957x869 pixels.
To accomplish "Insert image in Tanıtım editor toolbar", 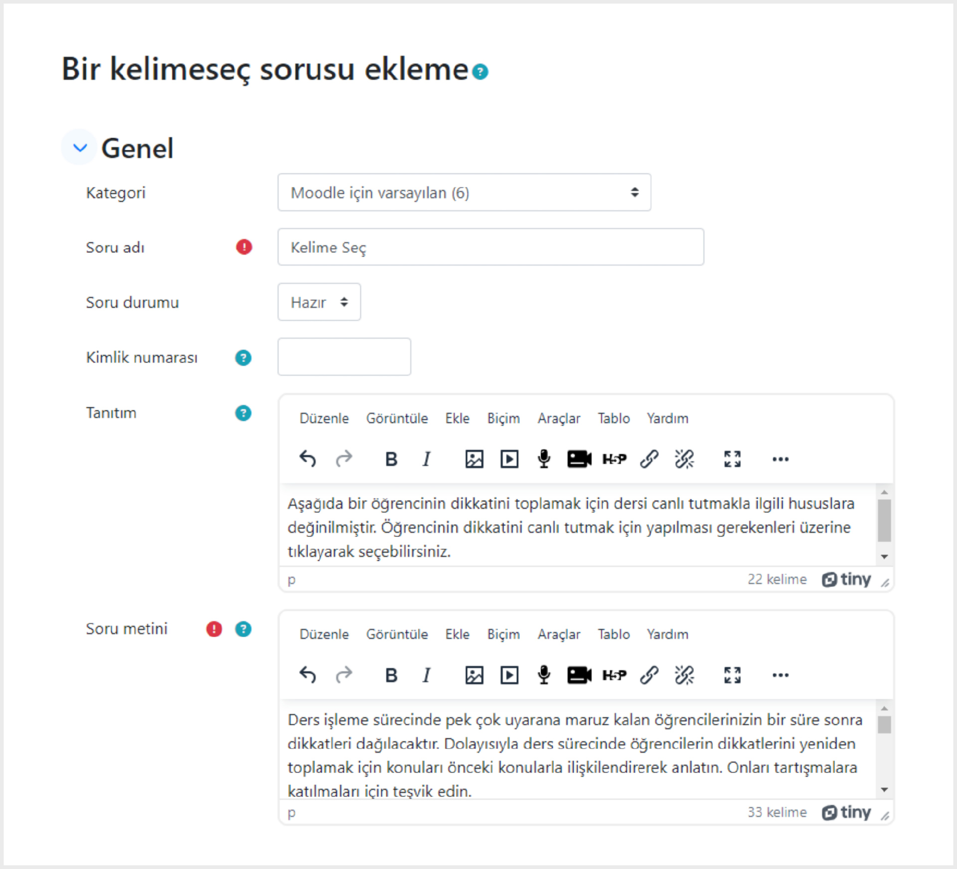I will coord(474,459).
